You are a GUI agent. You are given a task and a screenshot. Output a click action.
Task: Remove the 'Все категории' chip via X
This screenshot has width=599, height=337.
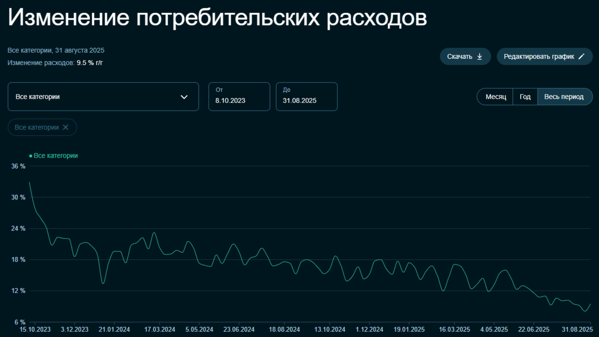[x=65, y=127]
